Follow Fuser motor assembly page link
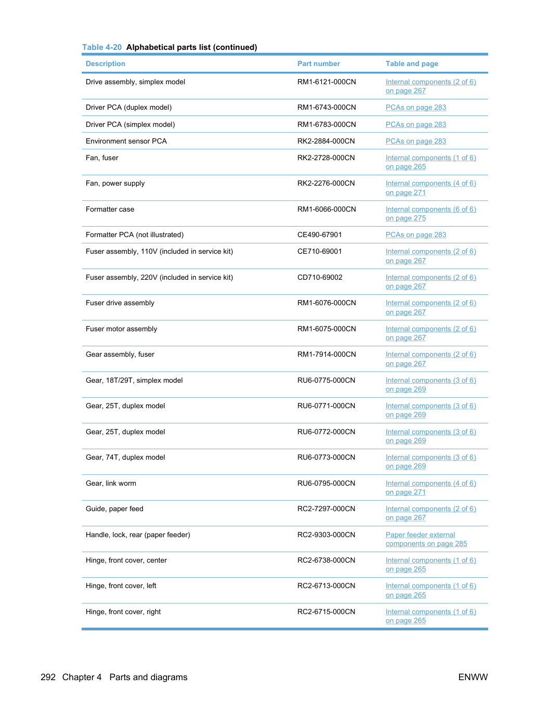Viewport: 537px width, 715px height. [430, 333]
